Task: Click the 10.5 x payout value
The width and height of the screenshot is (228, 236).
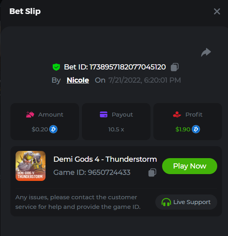Action: 116,129
